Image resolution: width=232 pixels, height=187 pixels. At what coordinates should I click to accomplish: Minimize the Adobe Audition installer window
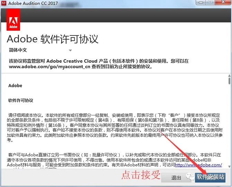(x=201, y=2)
